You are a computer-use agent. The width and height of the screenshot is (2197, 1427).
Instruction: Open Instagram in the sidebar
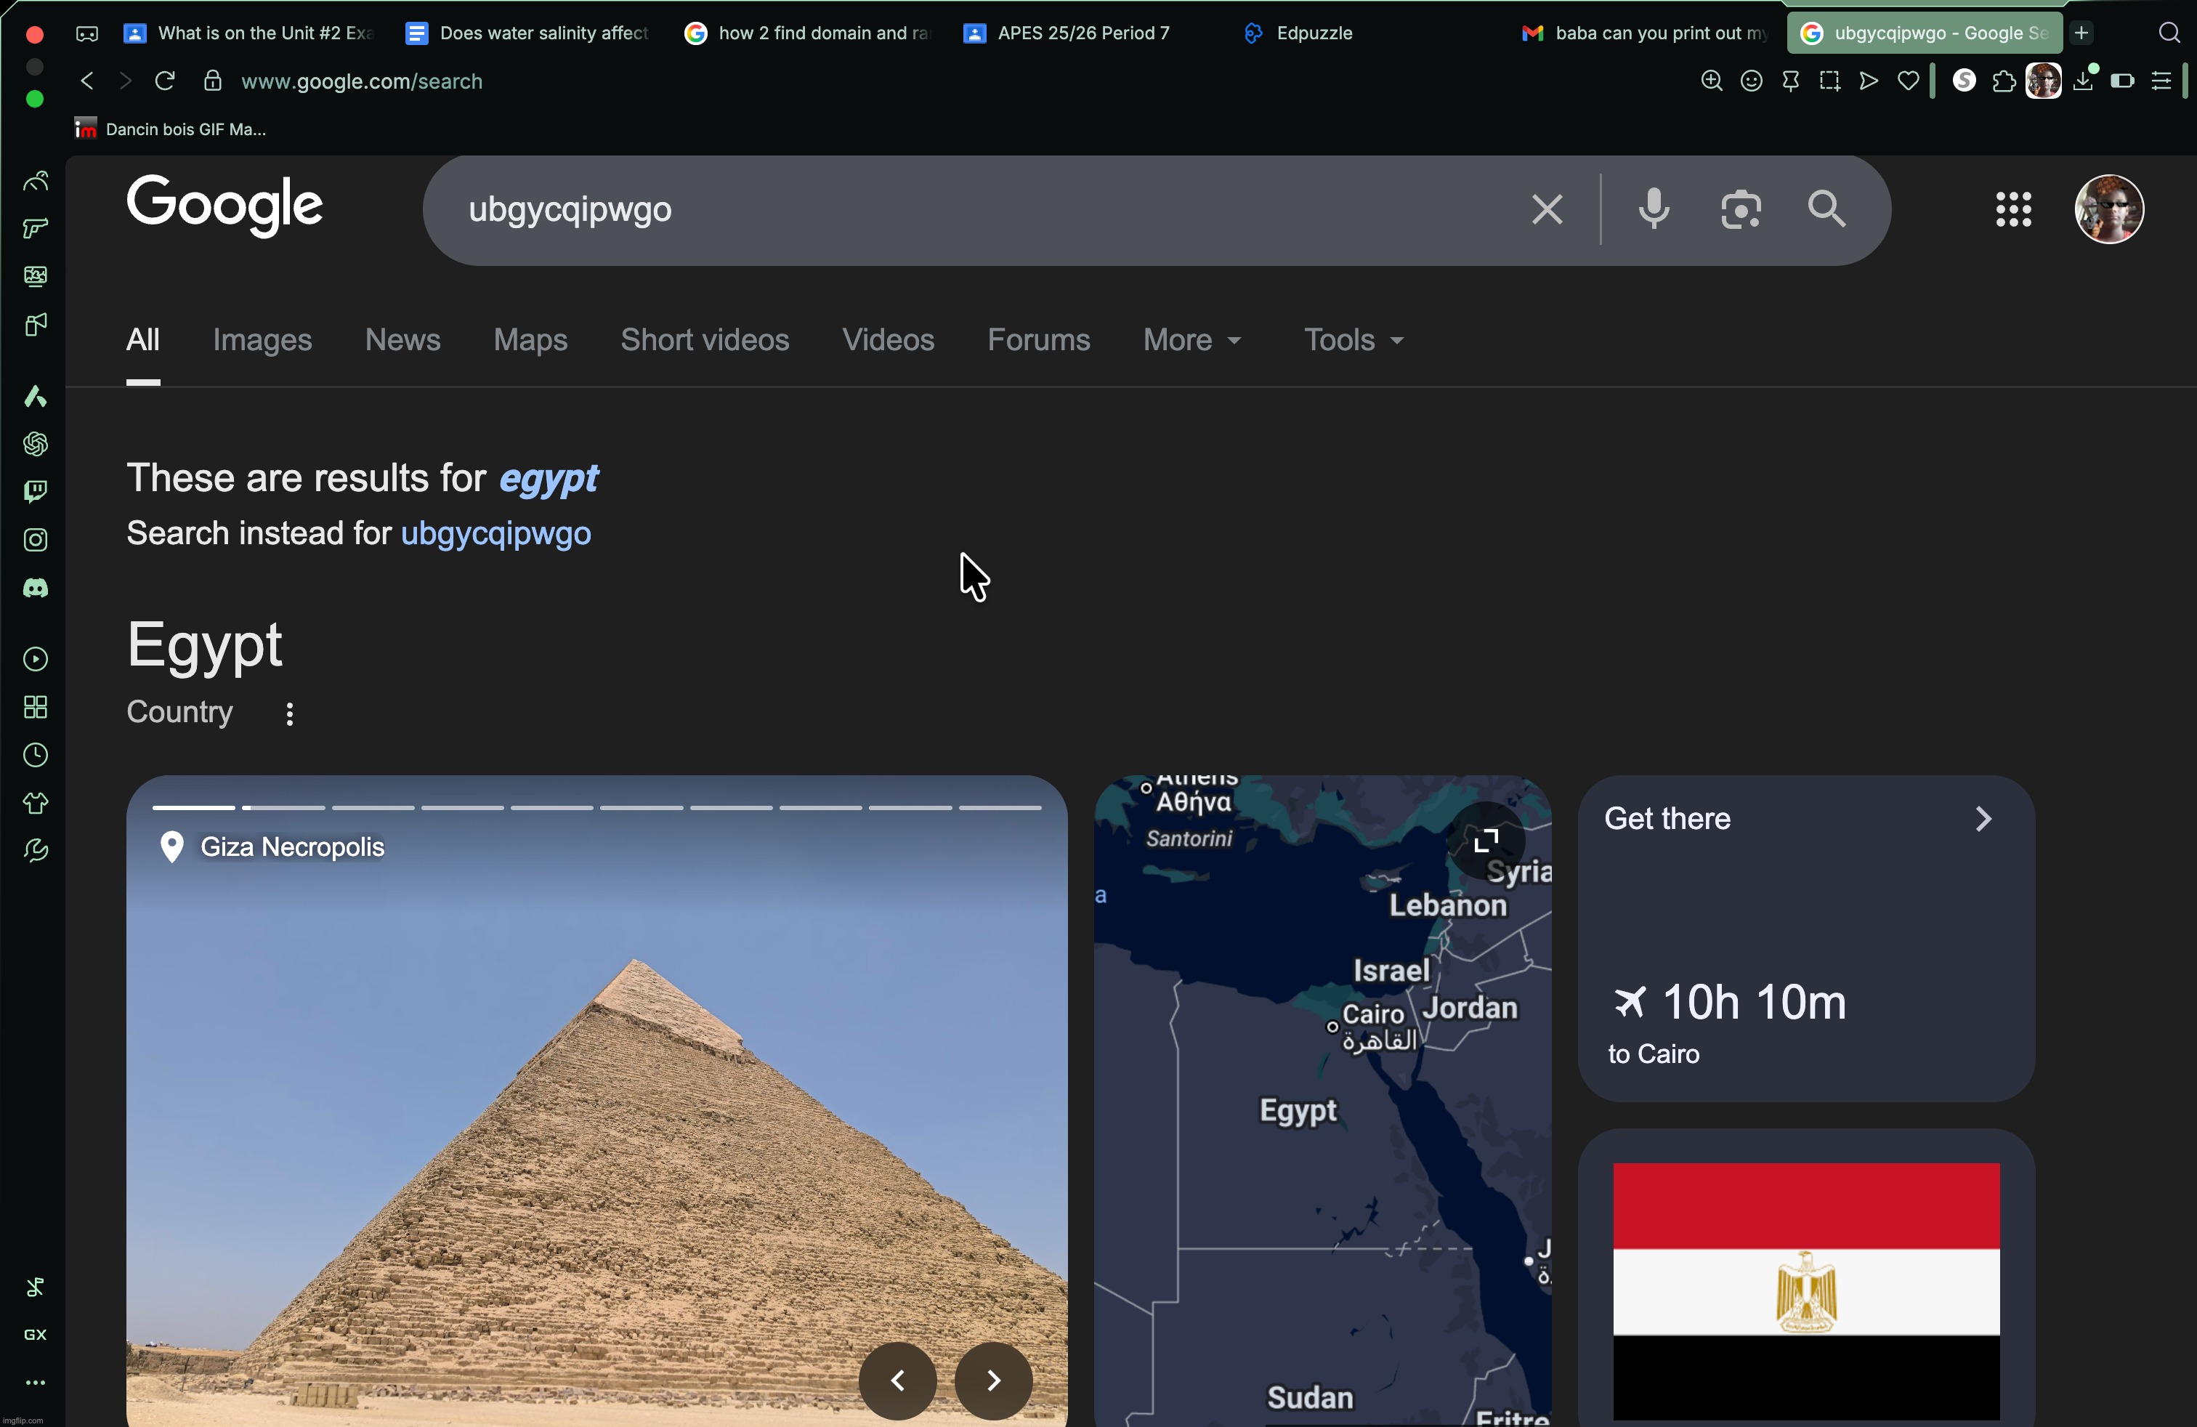pos(35,540)
